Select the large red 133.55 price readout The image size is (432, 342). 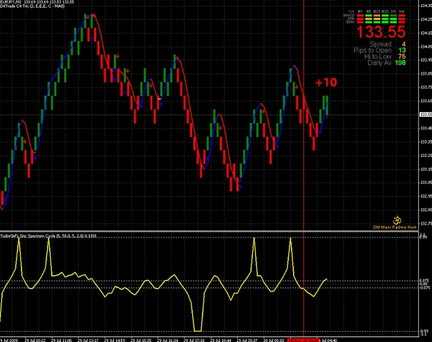381,32
